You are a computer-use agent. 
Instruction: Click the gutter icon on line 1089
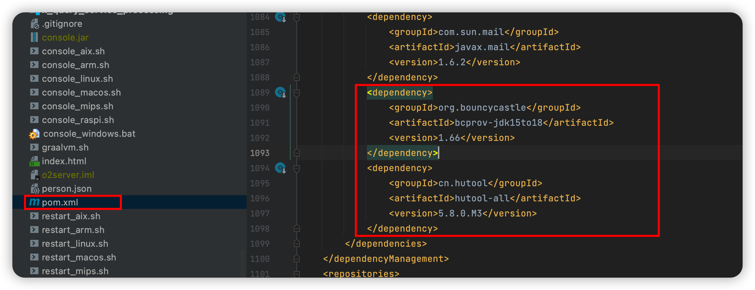(281, 93)
